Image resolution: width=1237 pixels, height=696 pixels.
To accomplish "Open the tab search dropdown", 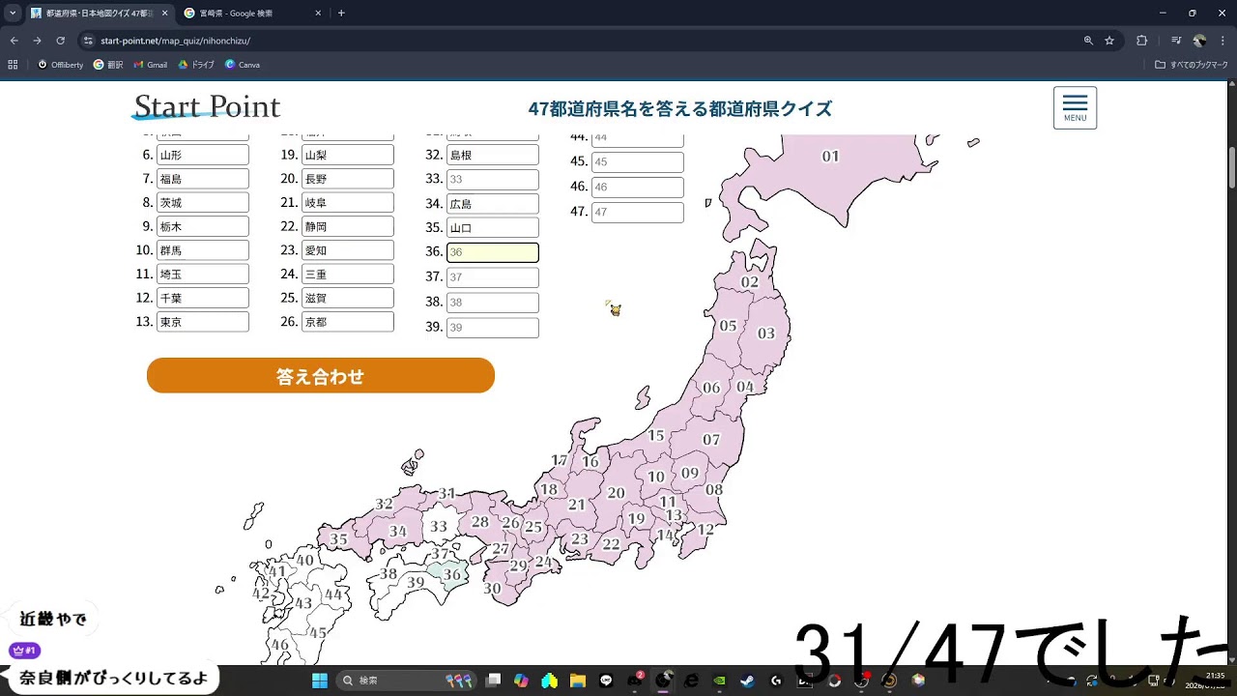I will coord(13,14).
